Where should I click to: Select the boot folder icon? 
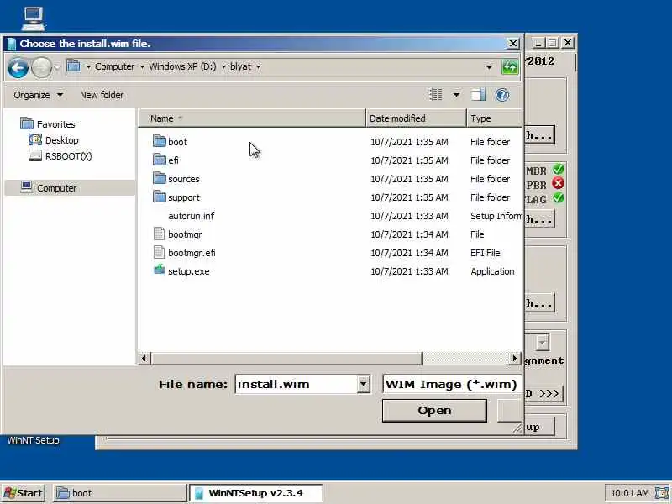click(160, 141)
